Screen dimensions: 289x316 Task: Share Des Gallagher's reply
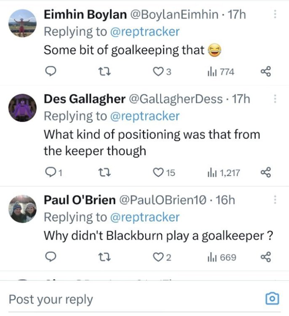click(265, 172)
